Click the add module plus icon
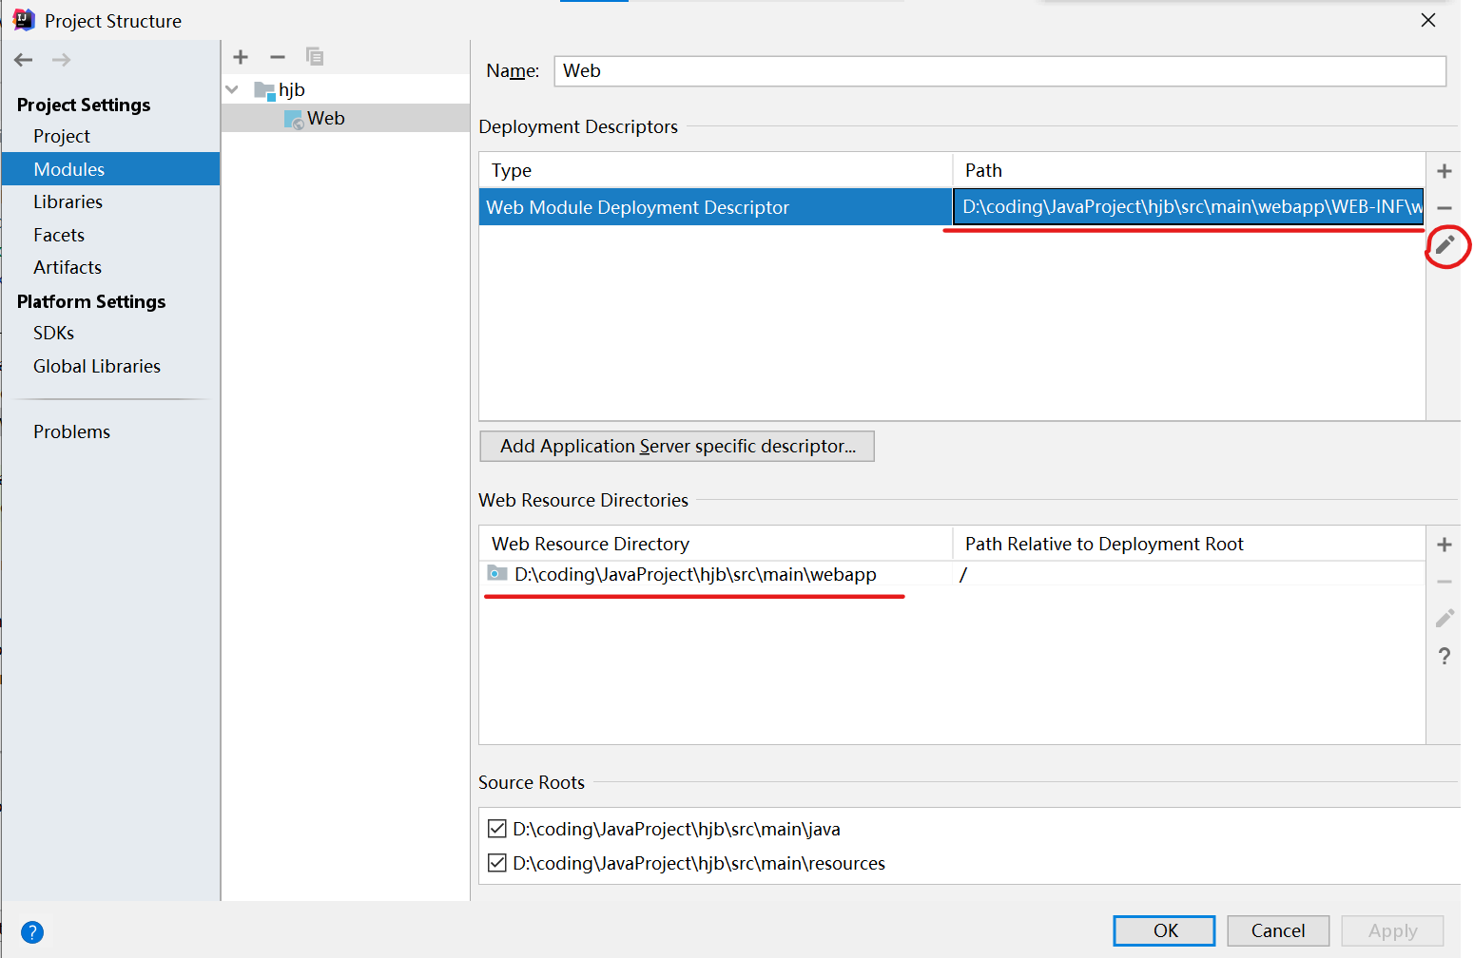The width and height of the screenshot is (1474, 958). pos(241,57)
